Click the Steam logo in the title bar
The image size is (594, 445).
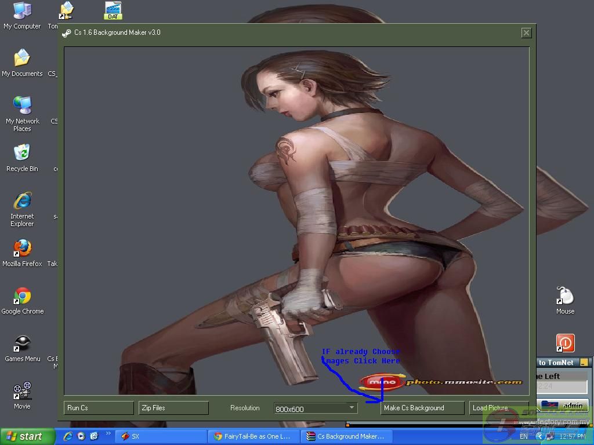tap(67, 33)
